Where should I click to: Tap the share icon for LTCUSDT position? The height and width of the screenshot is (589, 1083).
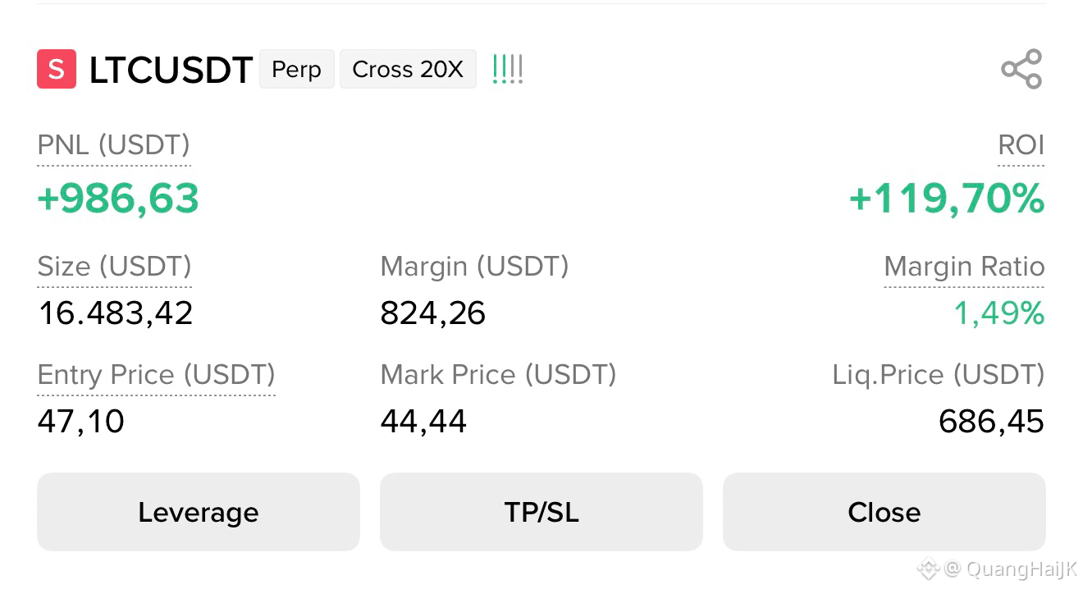(x=1021, y=69)
